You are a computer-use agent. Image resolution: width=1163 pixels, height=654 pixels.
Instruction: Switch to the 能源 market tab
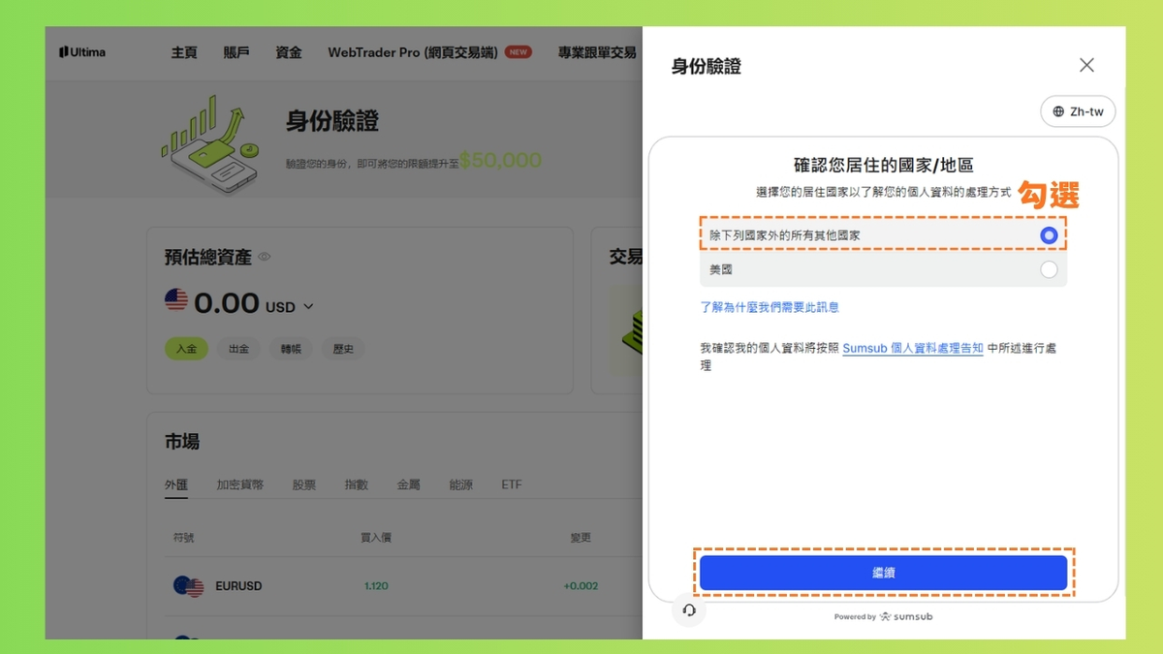pyautogui.click(x=461, y=484)
